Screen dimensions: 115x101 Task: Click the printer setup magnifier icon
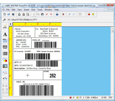click(4, 20)
